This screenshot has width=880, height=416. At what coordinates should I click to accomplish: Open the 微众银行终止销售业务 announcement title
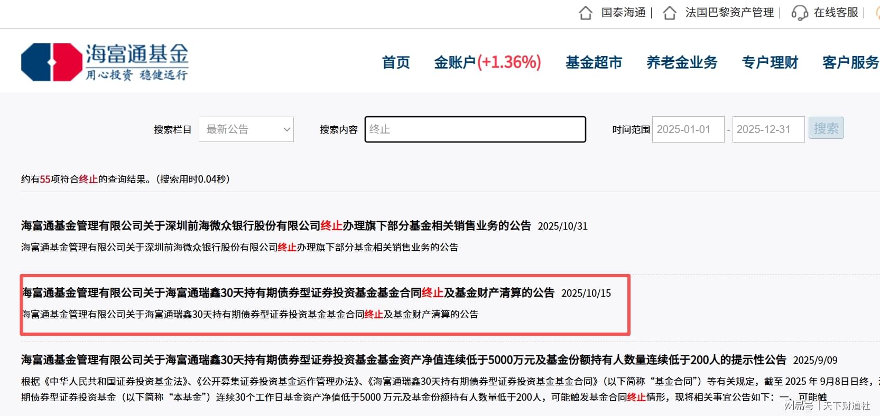pyautogui.click(x=276, y=226)
